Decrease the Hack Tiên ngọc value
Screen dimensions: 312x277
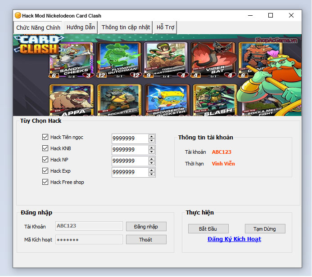[x=152, y=140]
